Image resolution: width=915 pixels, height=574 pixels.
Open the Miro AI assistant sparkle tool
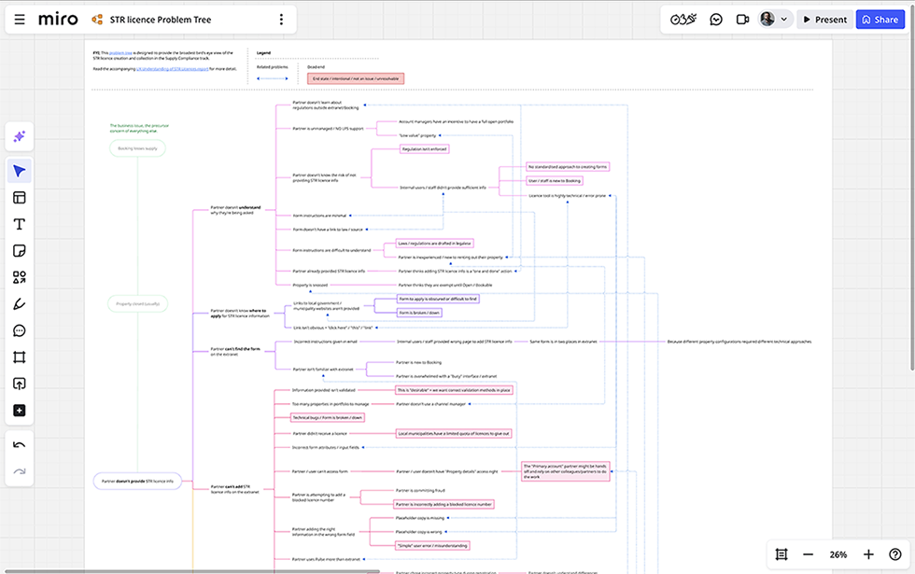pos(20,136)
